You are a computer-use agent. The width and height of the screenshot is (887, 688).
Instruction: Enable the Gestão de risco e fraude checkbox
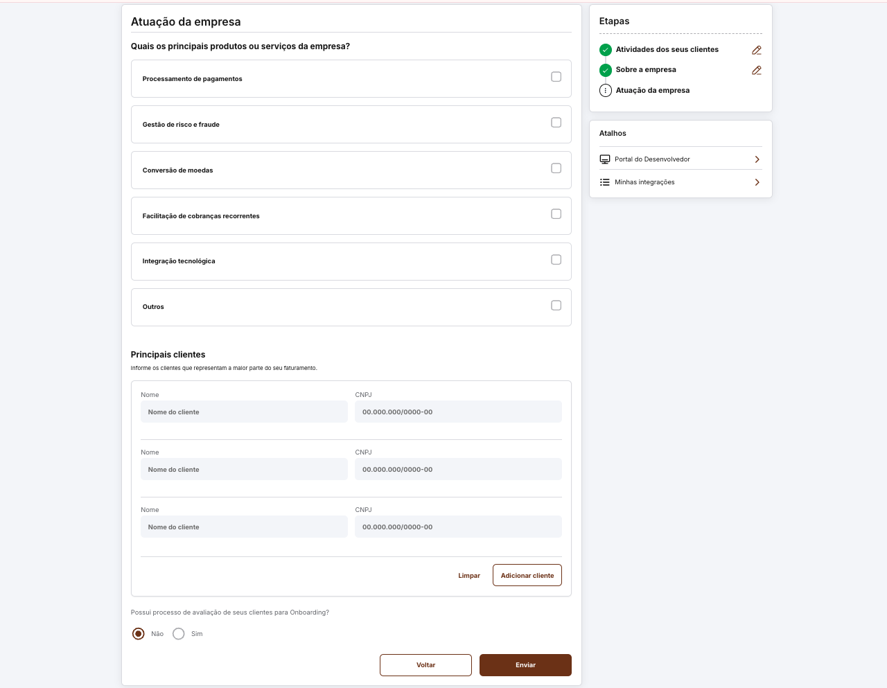pyautogui.click(x=556, y=123)
